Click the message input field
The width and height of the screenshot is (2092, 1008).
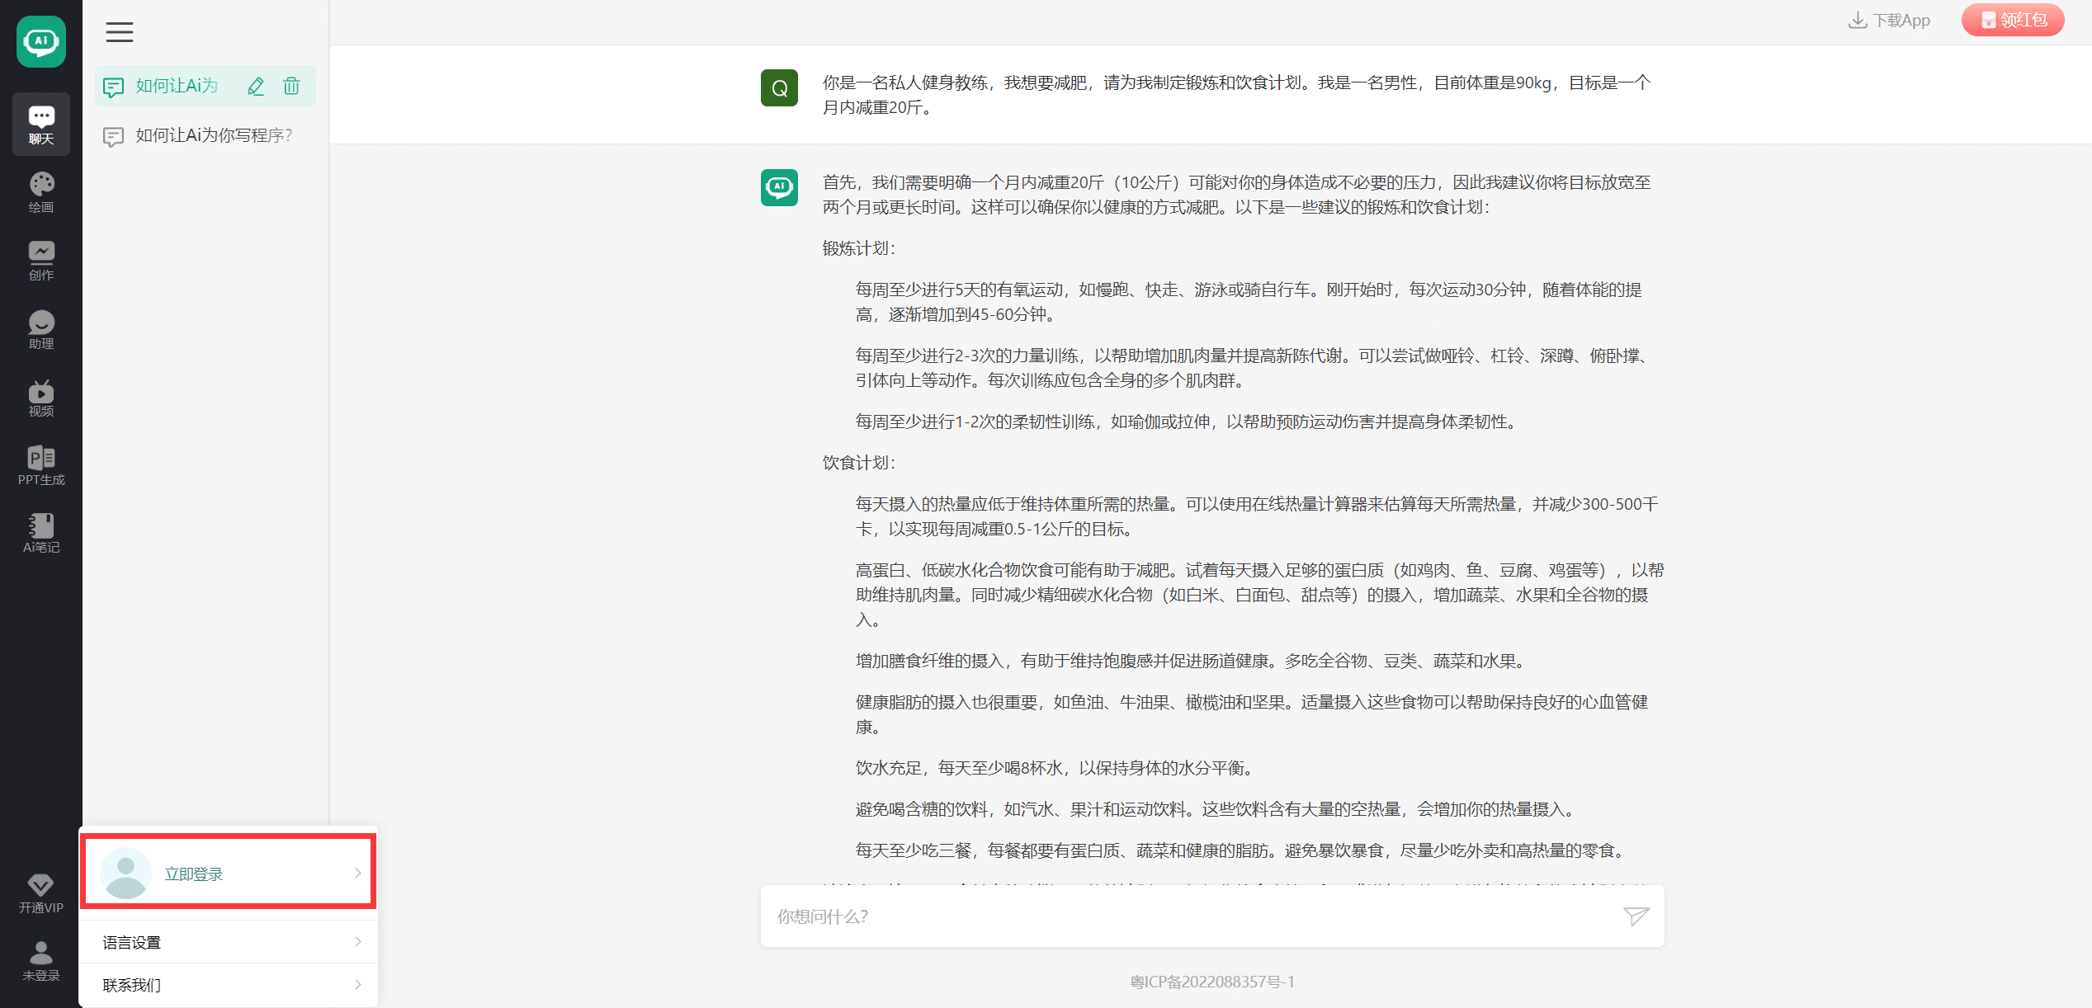(1155, 916)
